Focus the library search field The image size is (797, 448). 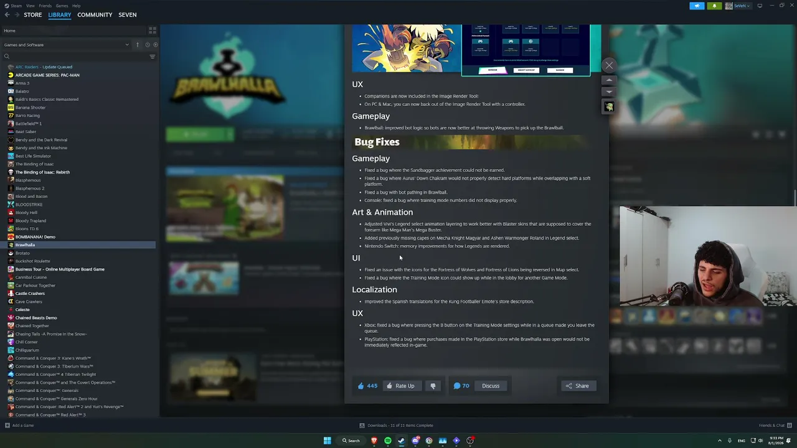click(x=75, y=57)
